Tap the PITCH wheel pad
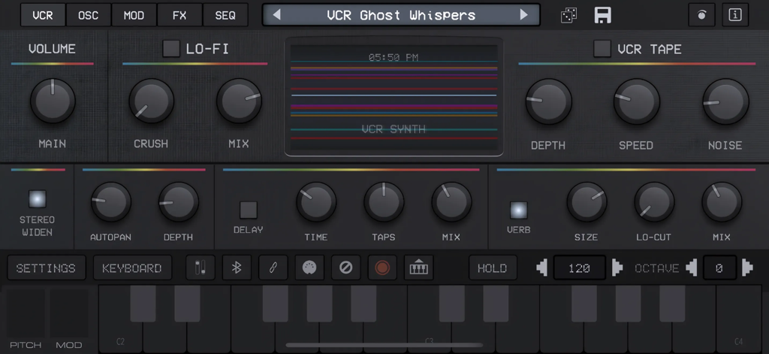 tap(26, 313)
